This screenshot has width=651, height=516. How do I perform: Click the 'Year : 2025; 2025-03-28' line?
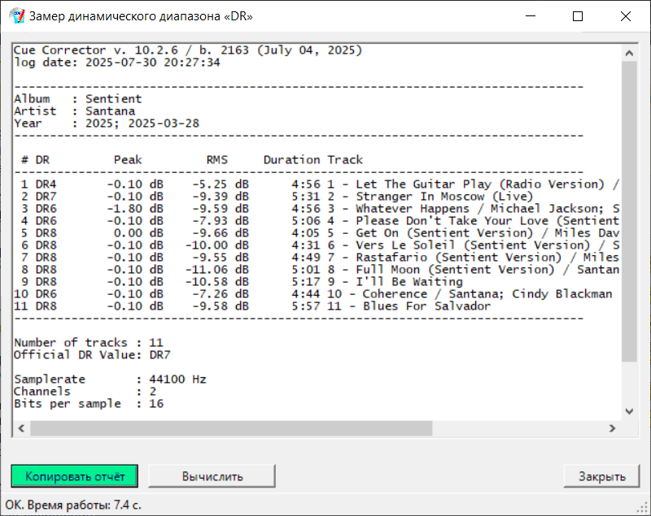click(107, 123)
